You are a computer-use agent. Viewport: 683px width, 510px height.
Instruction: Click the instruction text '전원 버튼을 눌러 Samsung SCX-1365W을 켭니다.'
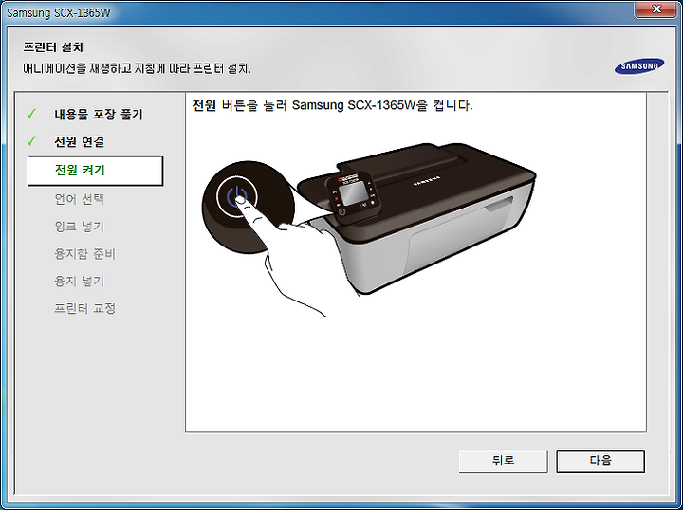point(332,105)
